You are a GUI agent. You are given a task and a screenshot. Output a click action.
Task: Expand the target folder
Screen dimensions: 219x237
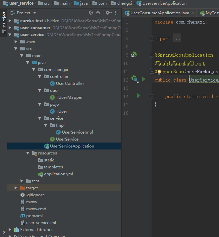coord(16,188)
